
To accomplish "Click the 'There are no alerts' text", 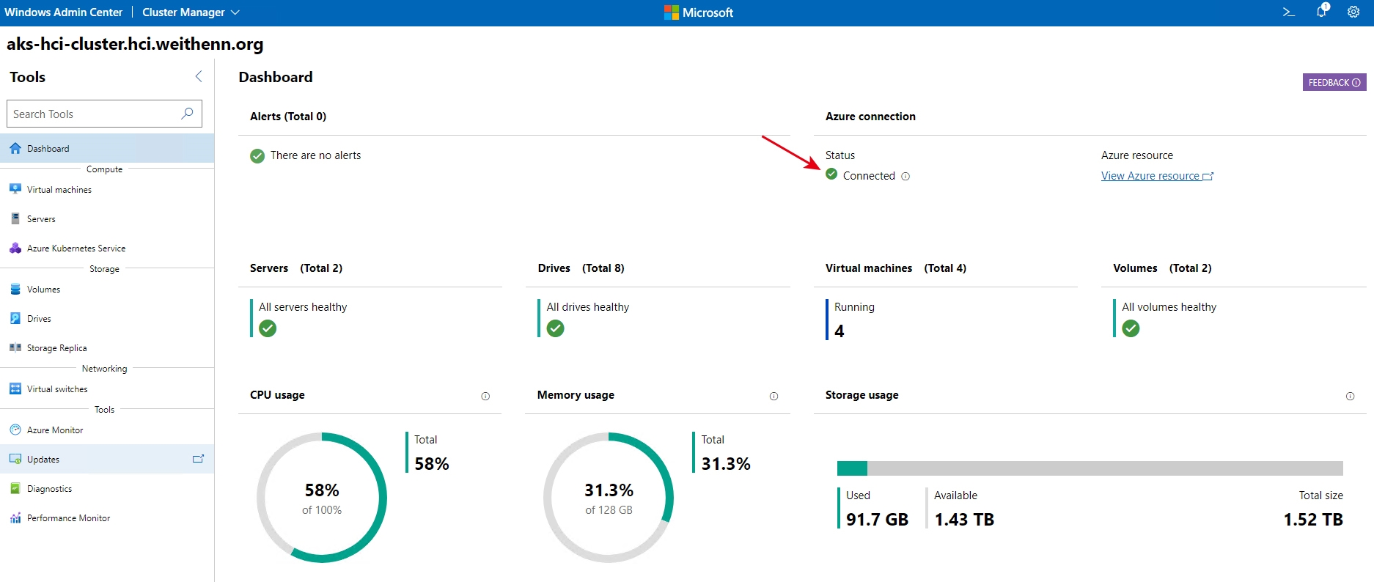I will tap(315, 155).
